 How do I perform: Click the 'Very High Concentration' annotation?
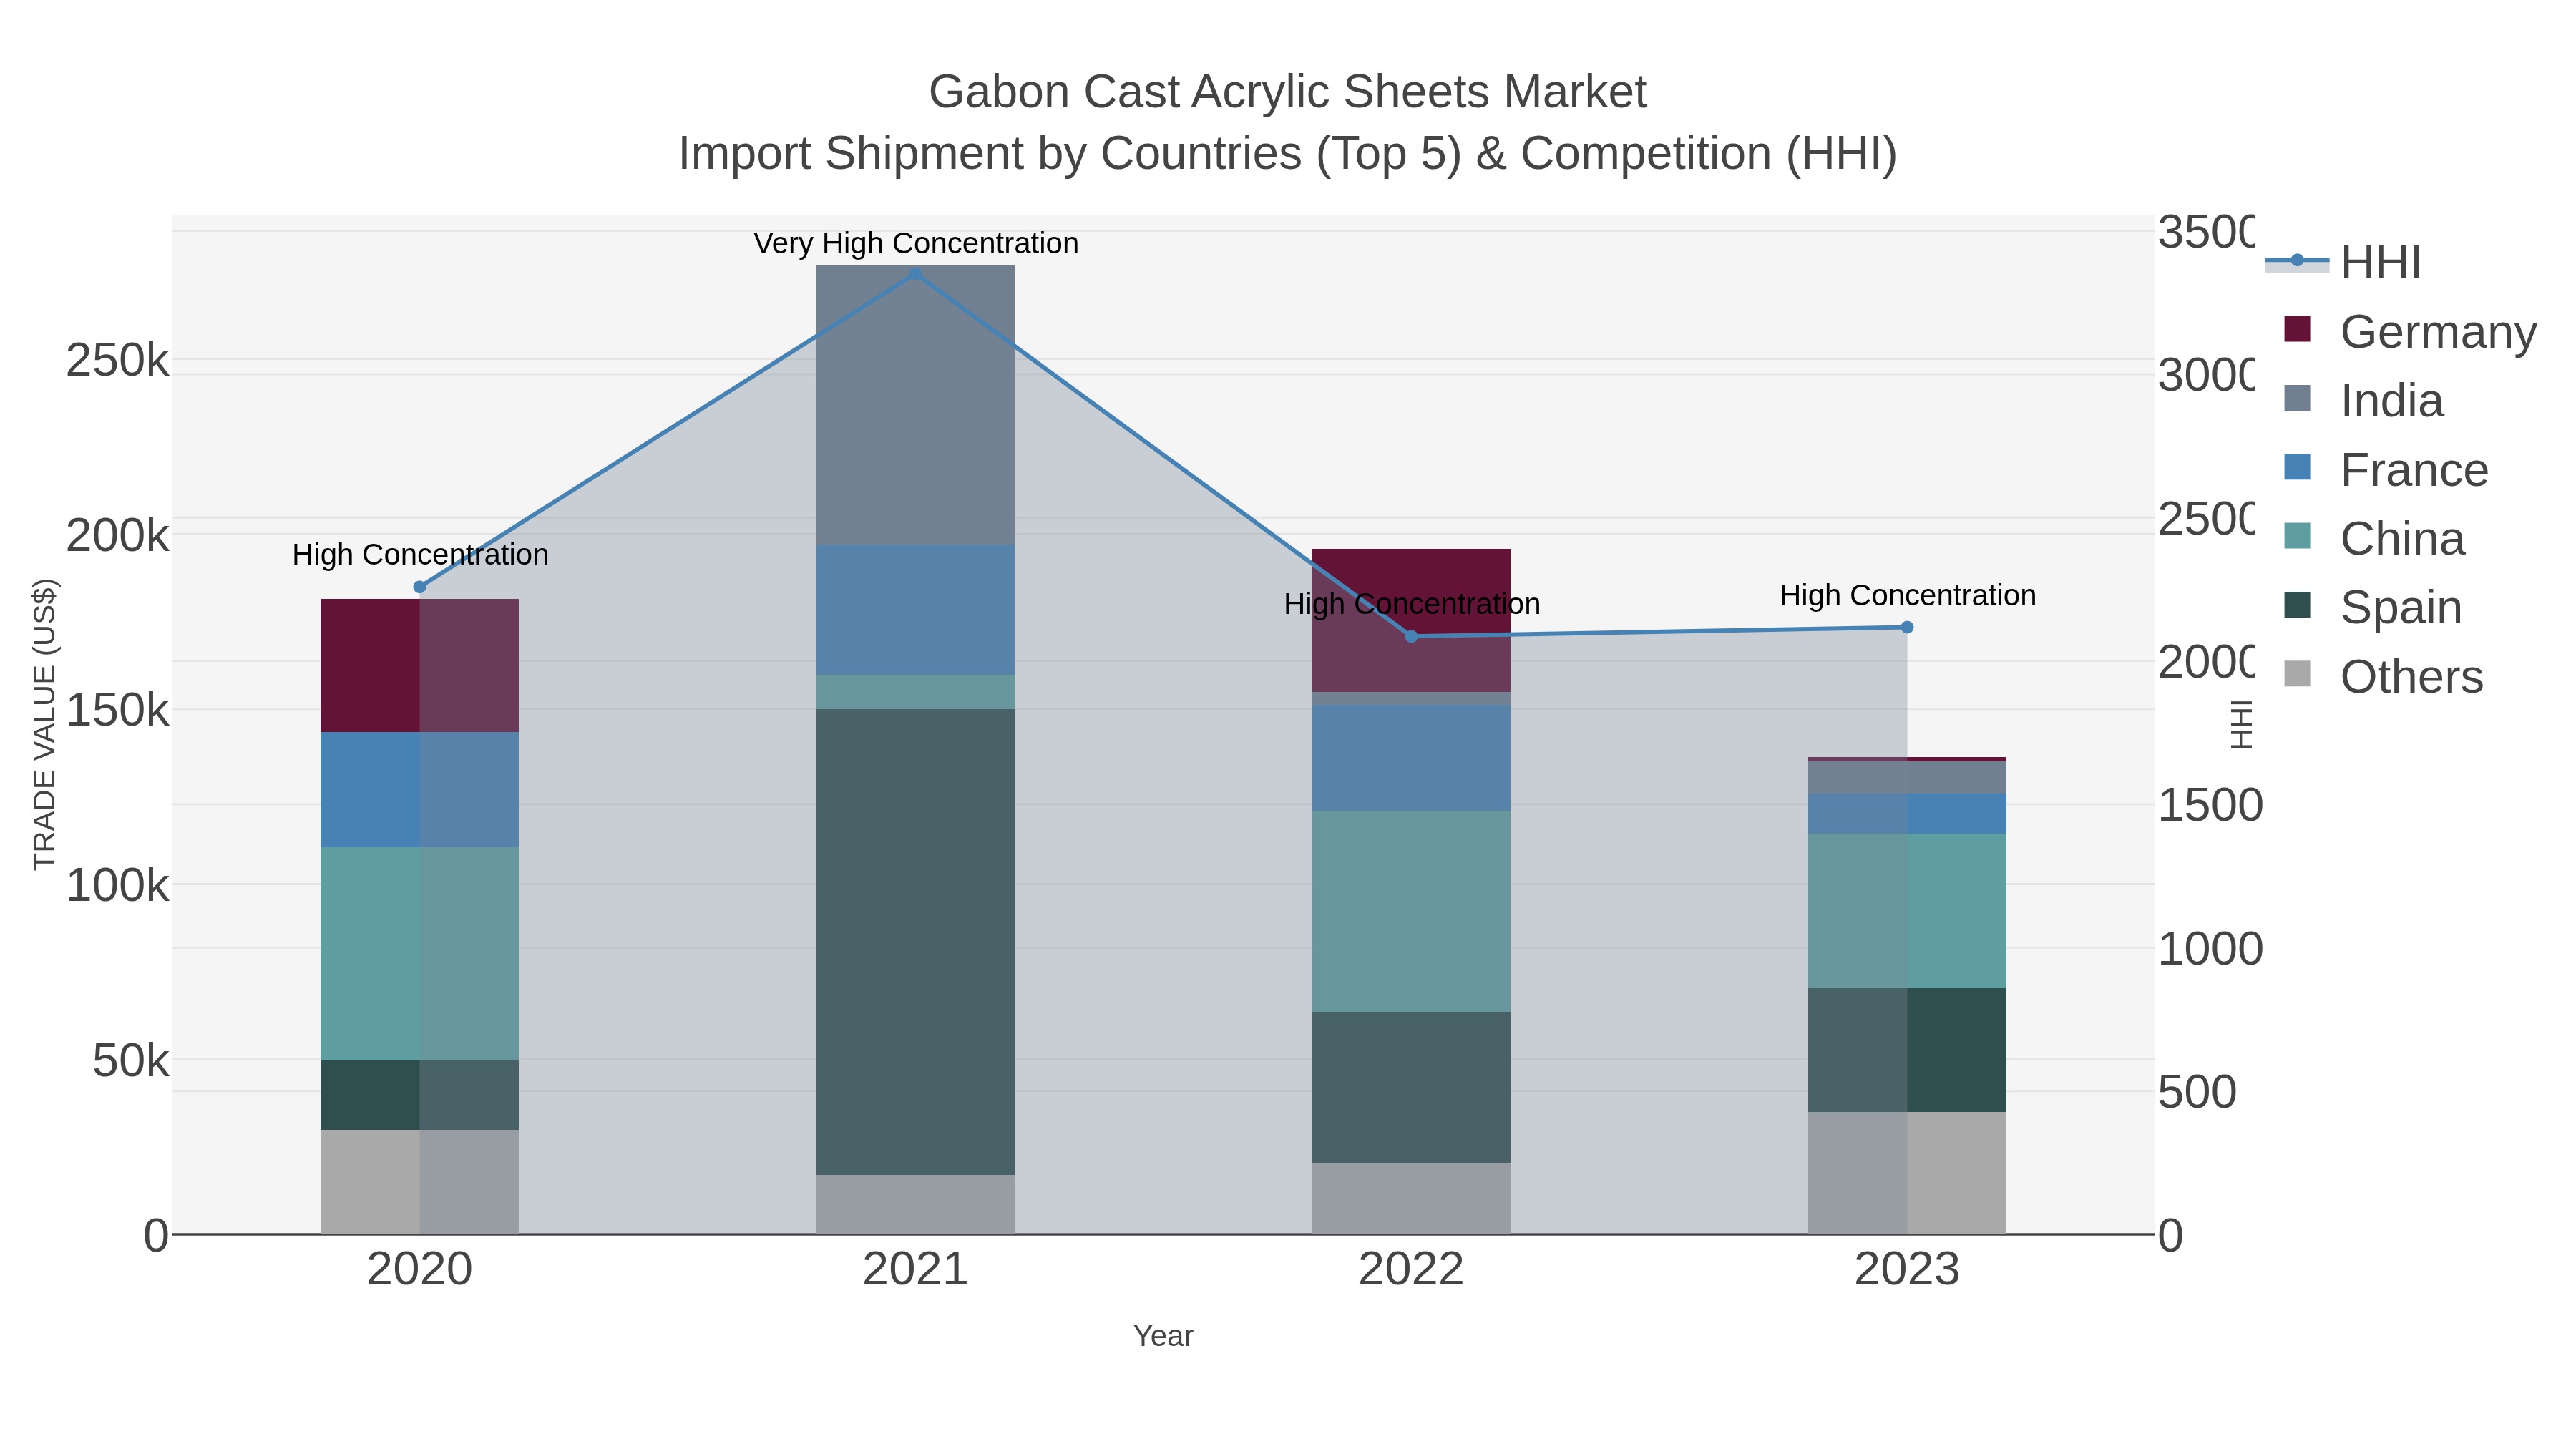(916, 243)
